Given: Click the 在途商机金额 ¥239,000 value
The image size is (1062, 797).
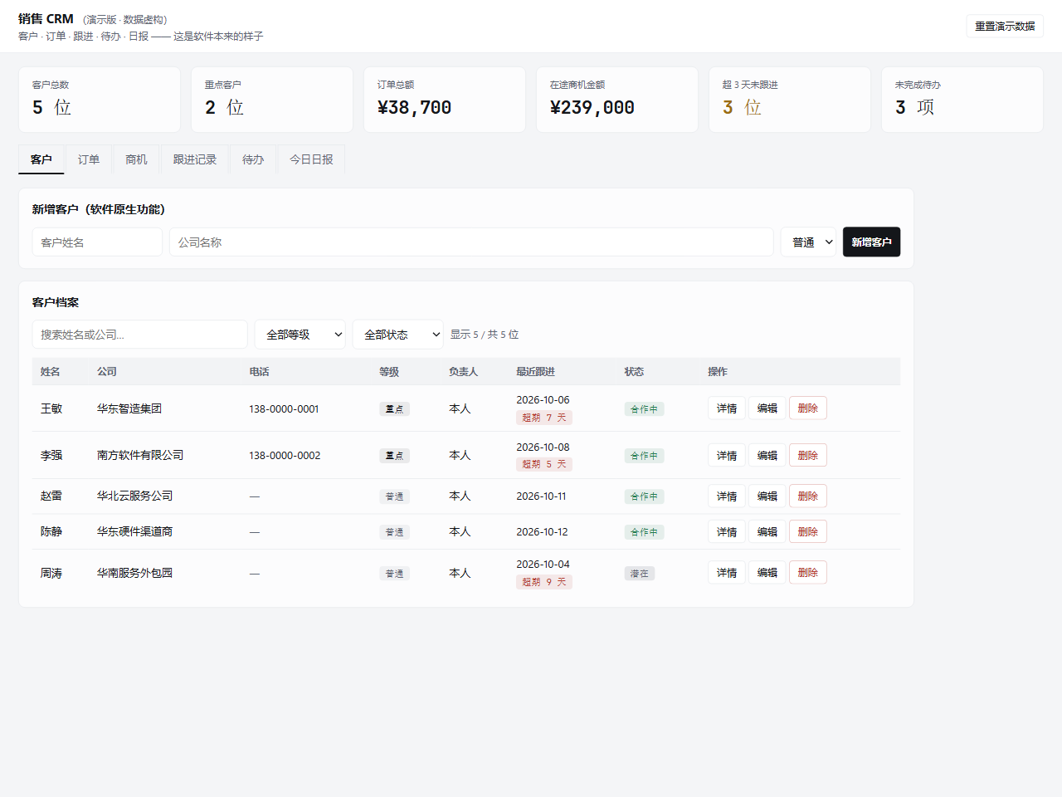Looking at the screenshot, I should 592,108.
